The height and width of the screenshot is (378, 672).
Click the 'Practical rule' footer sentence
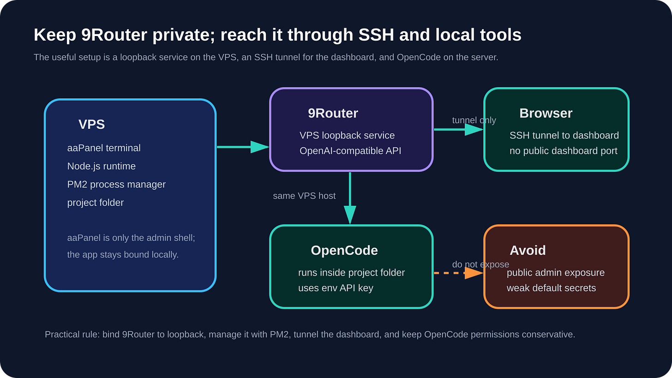pos(310,335)
